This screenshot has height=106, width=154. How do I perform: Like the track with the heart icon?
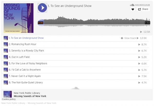(x=133, y=9)
